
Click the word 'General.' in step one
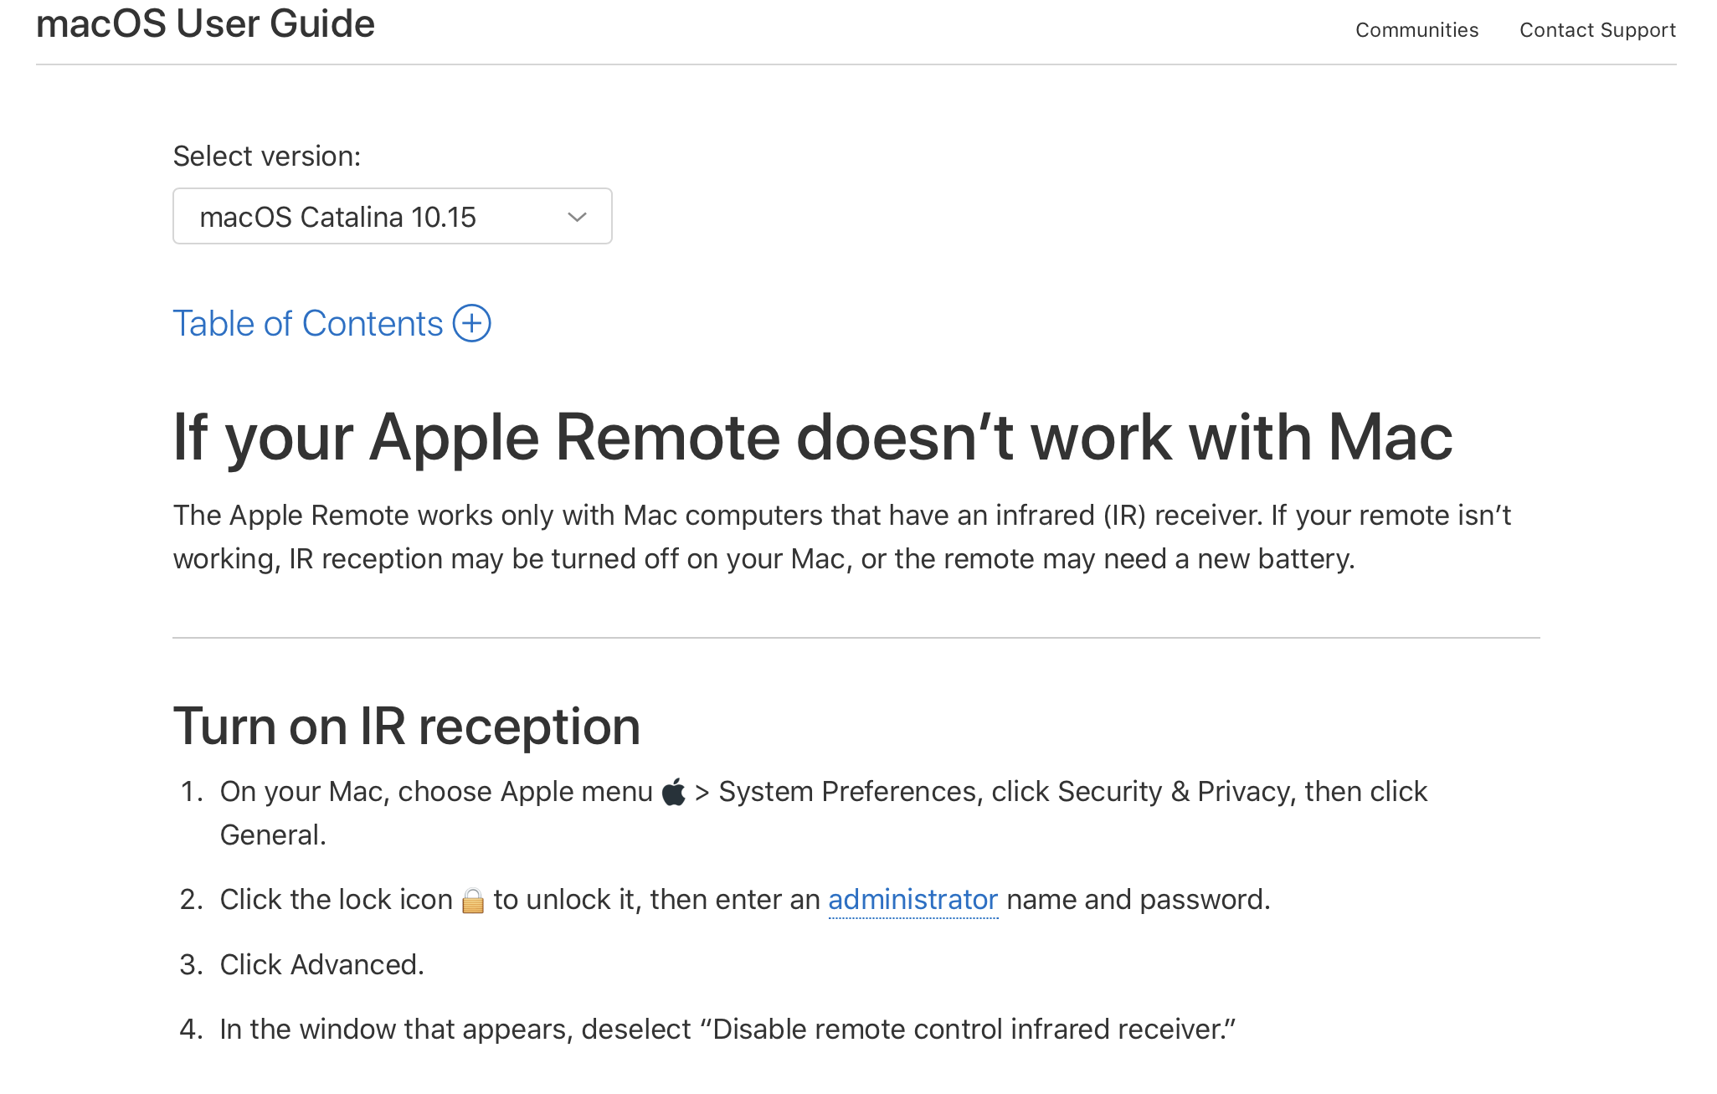(273, 835)
